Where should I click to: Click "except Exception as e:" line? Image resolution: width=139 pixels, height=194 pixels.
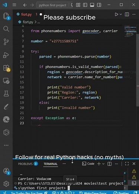click(x=54, y=118)
